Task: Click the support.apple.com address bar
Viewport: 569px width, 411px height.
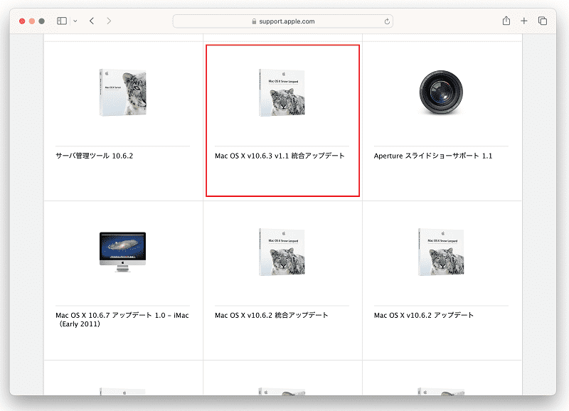Action: [x=283, y=21]
